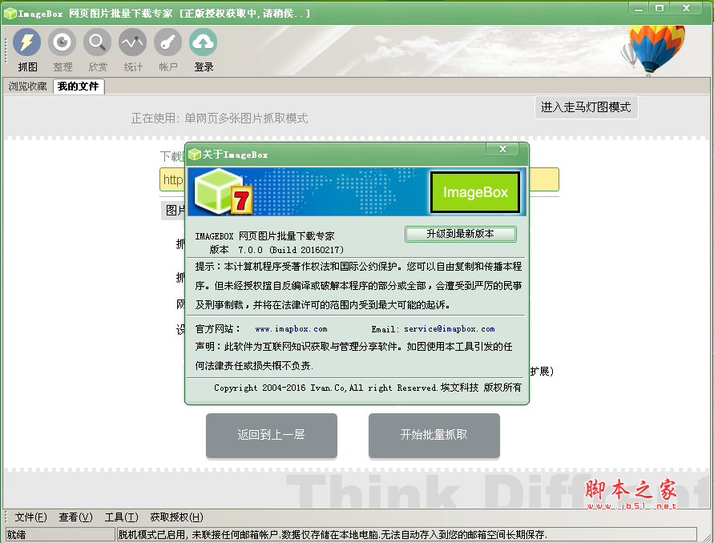Switch to the 我的文件 tab
Viewport: 714px width, 543px height.
[79, 86]
